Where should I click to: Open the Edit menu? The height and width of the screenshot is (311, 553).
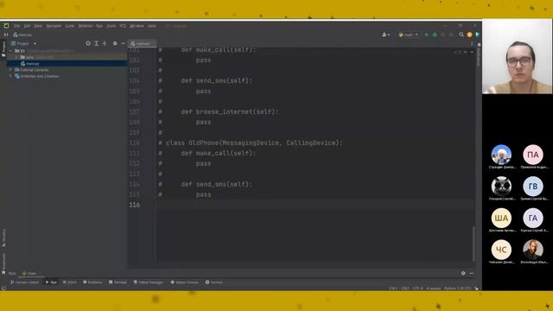click(x=27, y=26)
